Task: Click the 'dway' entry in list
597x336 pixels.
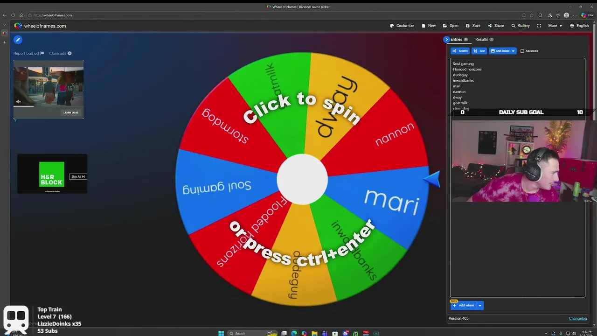Action: pos(457,97)
